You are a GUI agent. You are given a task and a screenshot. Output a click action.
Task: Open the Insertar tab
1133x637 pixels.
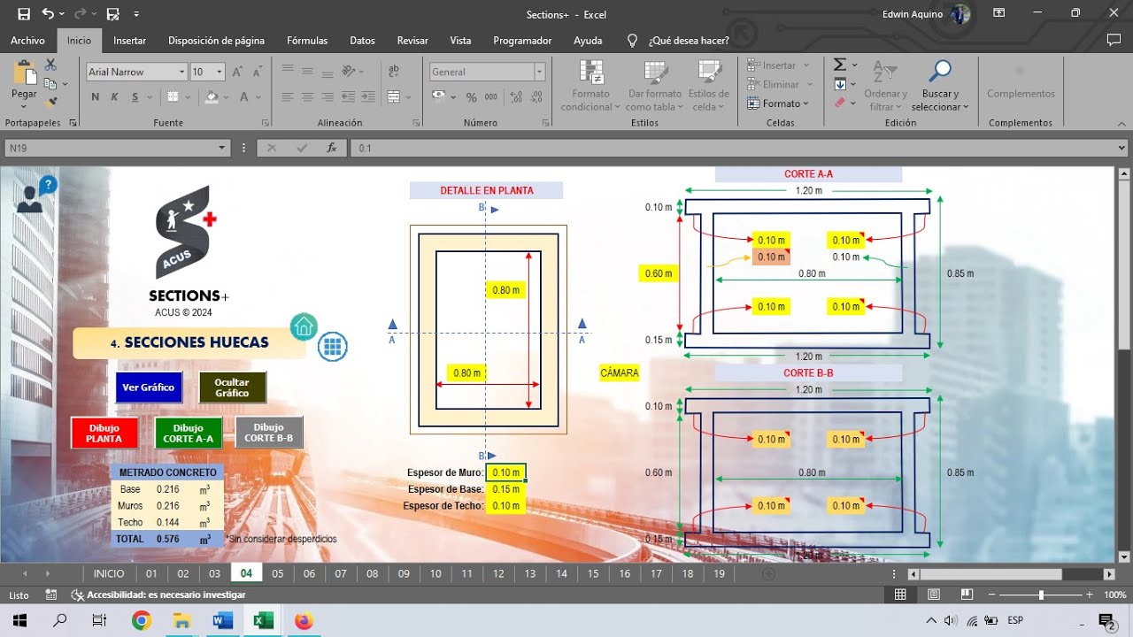[x=129, y=41]
